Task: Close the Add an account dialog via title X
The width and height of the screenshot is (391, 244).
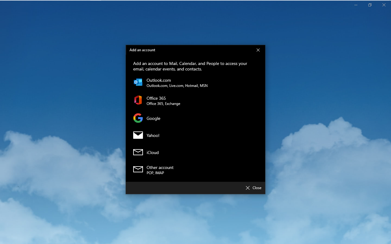Action: pyautogui.click(x=258, y=50)
